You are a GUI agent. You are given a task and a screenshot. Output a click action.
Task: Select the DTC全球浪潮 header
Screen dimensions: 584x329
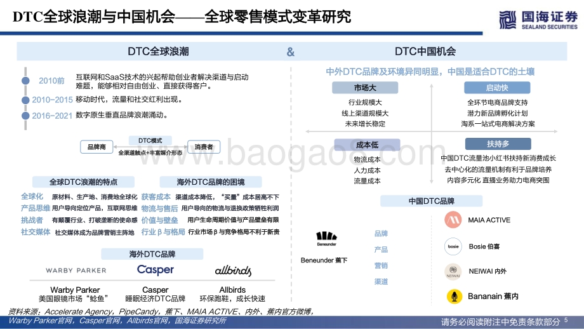(x=158, y=51)
